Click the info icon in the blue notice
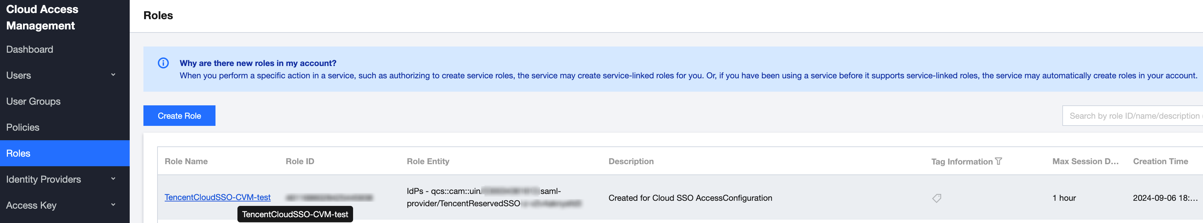 [x=163, y=63]
